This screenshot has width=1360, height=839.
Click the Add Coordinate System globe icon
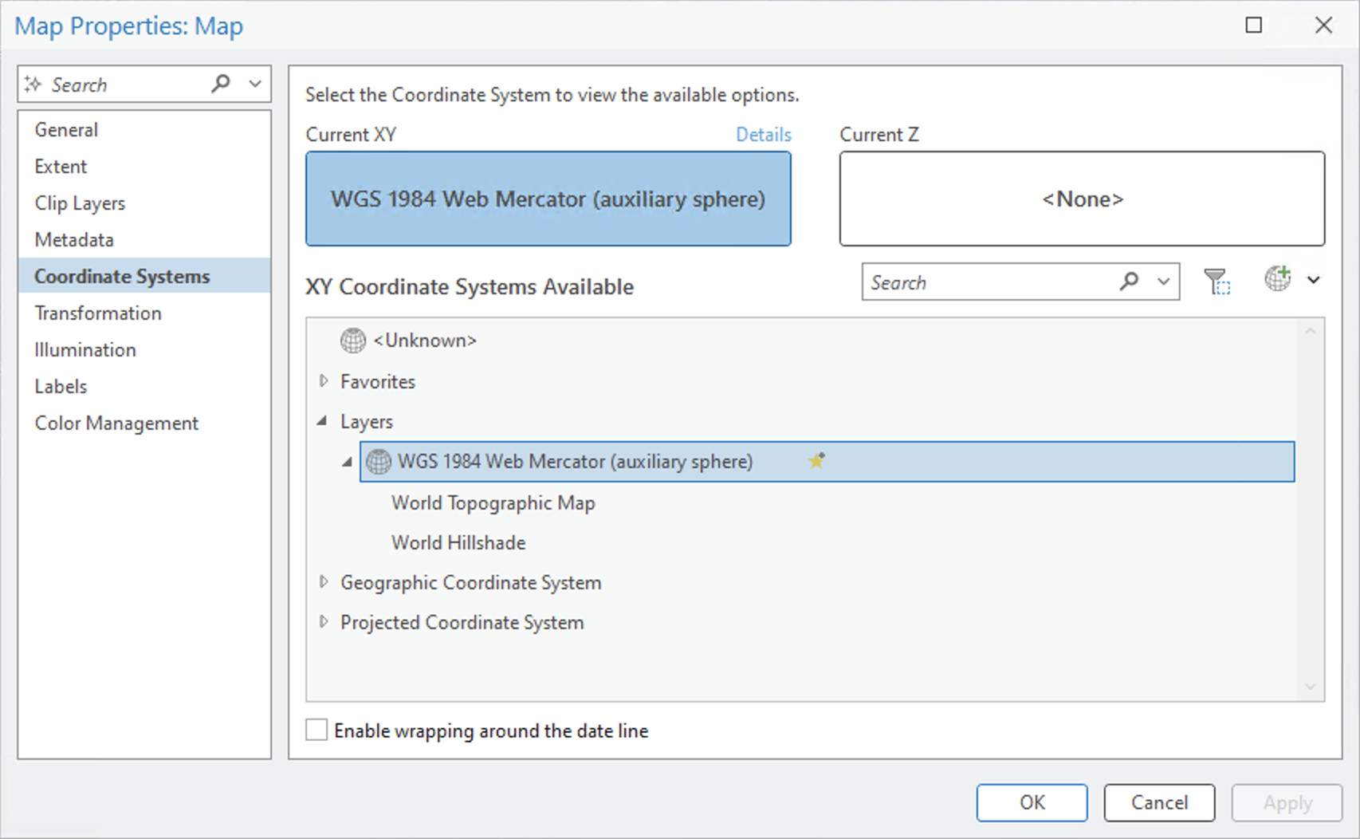point(1277,279)
